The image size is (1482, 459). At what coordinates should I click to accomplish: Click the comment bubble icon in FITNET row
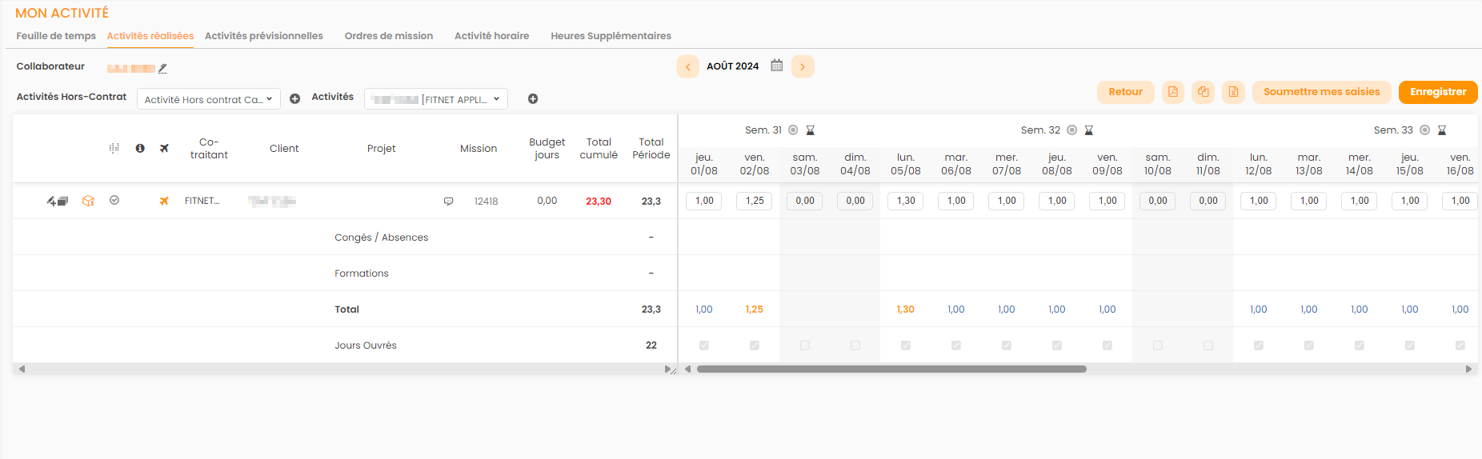(448, 202)
